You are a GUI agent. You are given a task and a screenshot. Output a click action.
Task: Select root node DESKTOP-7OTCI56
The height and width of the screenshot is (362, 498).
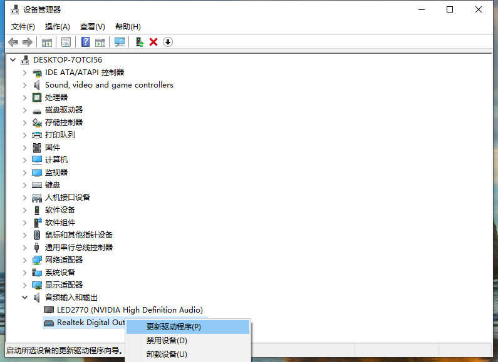67,60
